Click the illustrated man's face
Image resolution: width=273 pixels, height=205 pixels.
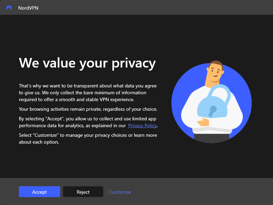point(215,72)
